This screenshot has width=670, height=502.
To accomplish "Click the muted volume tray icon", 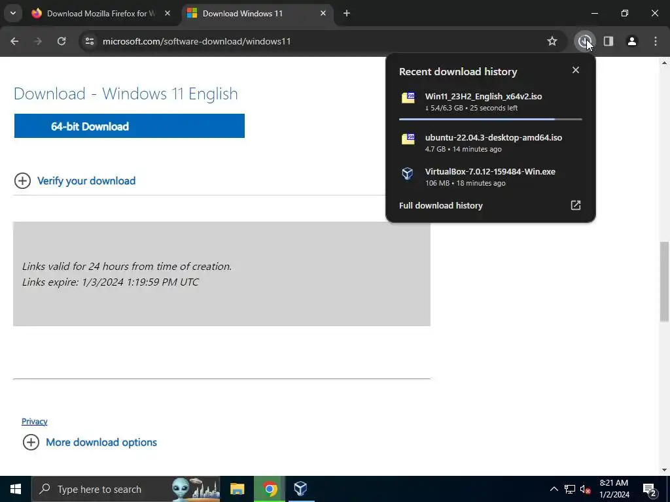I will [585, 489].
